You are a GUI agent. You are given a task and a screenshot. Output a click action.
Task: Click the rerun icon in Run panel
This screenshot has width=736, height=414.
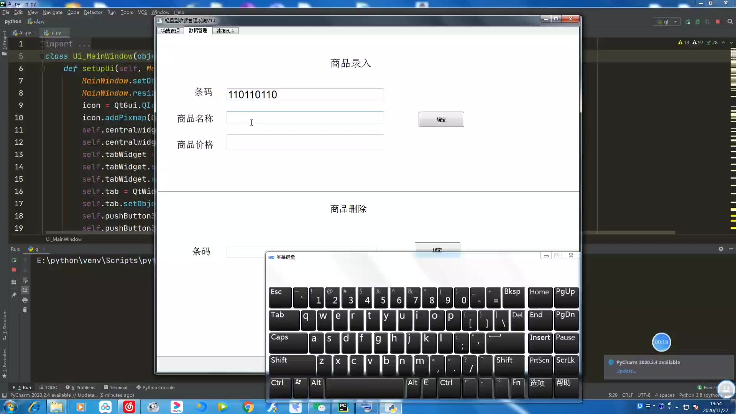14,260
